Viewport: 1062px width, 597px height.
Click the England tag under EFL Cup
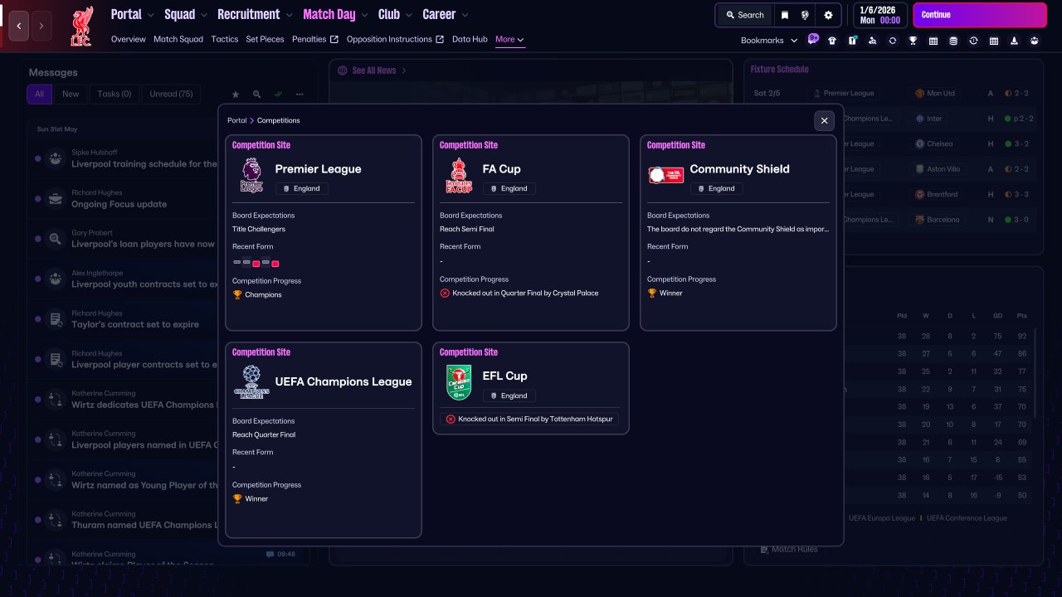(509, 396)
